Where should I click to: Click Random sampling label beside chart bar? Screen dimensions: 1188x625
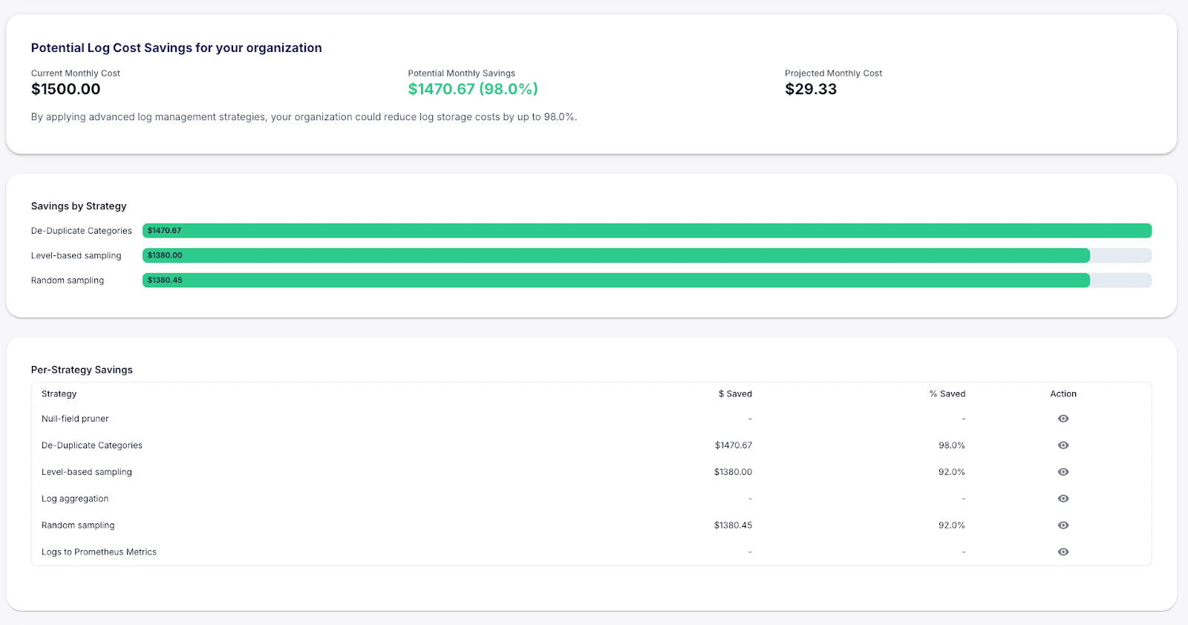68,281
